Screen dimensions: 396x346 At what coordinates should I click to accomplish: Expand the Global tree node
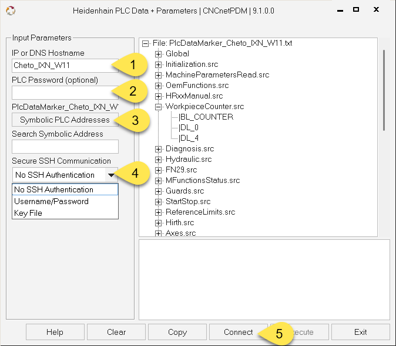pyautogui.click(x=159, y=54)
